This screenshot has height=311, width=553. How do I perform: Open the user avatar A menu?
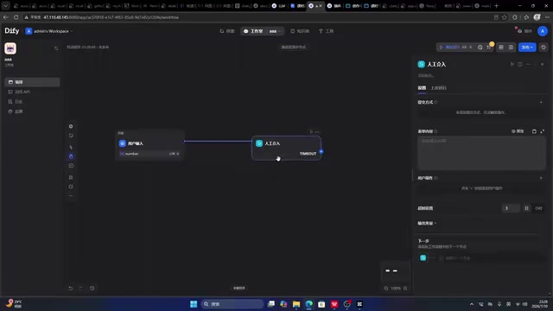[543, 31]
